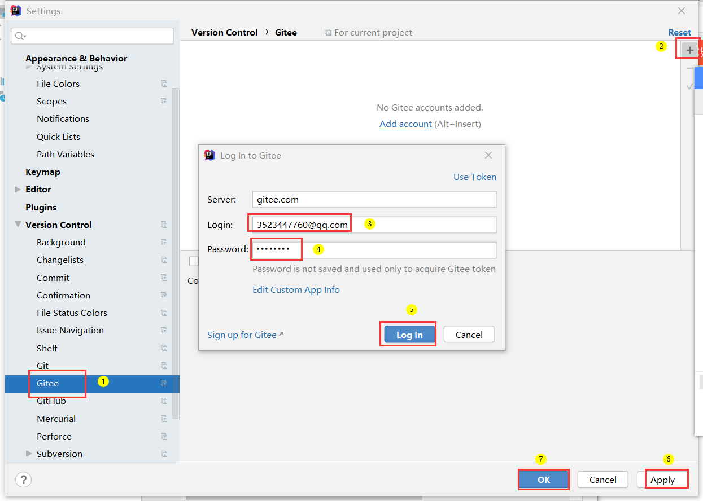Screen dimensions: 703x501
Task: Click OK in the Settings dialog
Action: point(543,480)
